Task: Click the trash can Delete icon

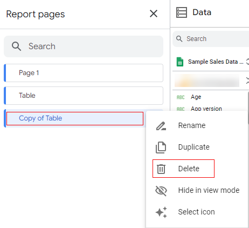Action: click(x=161, y=169)
